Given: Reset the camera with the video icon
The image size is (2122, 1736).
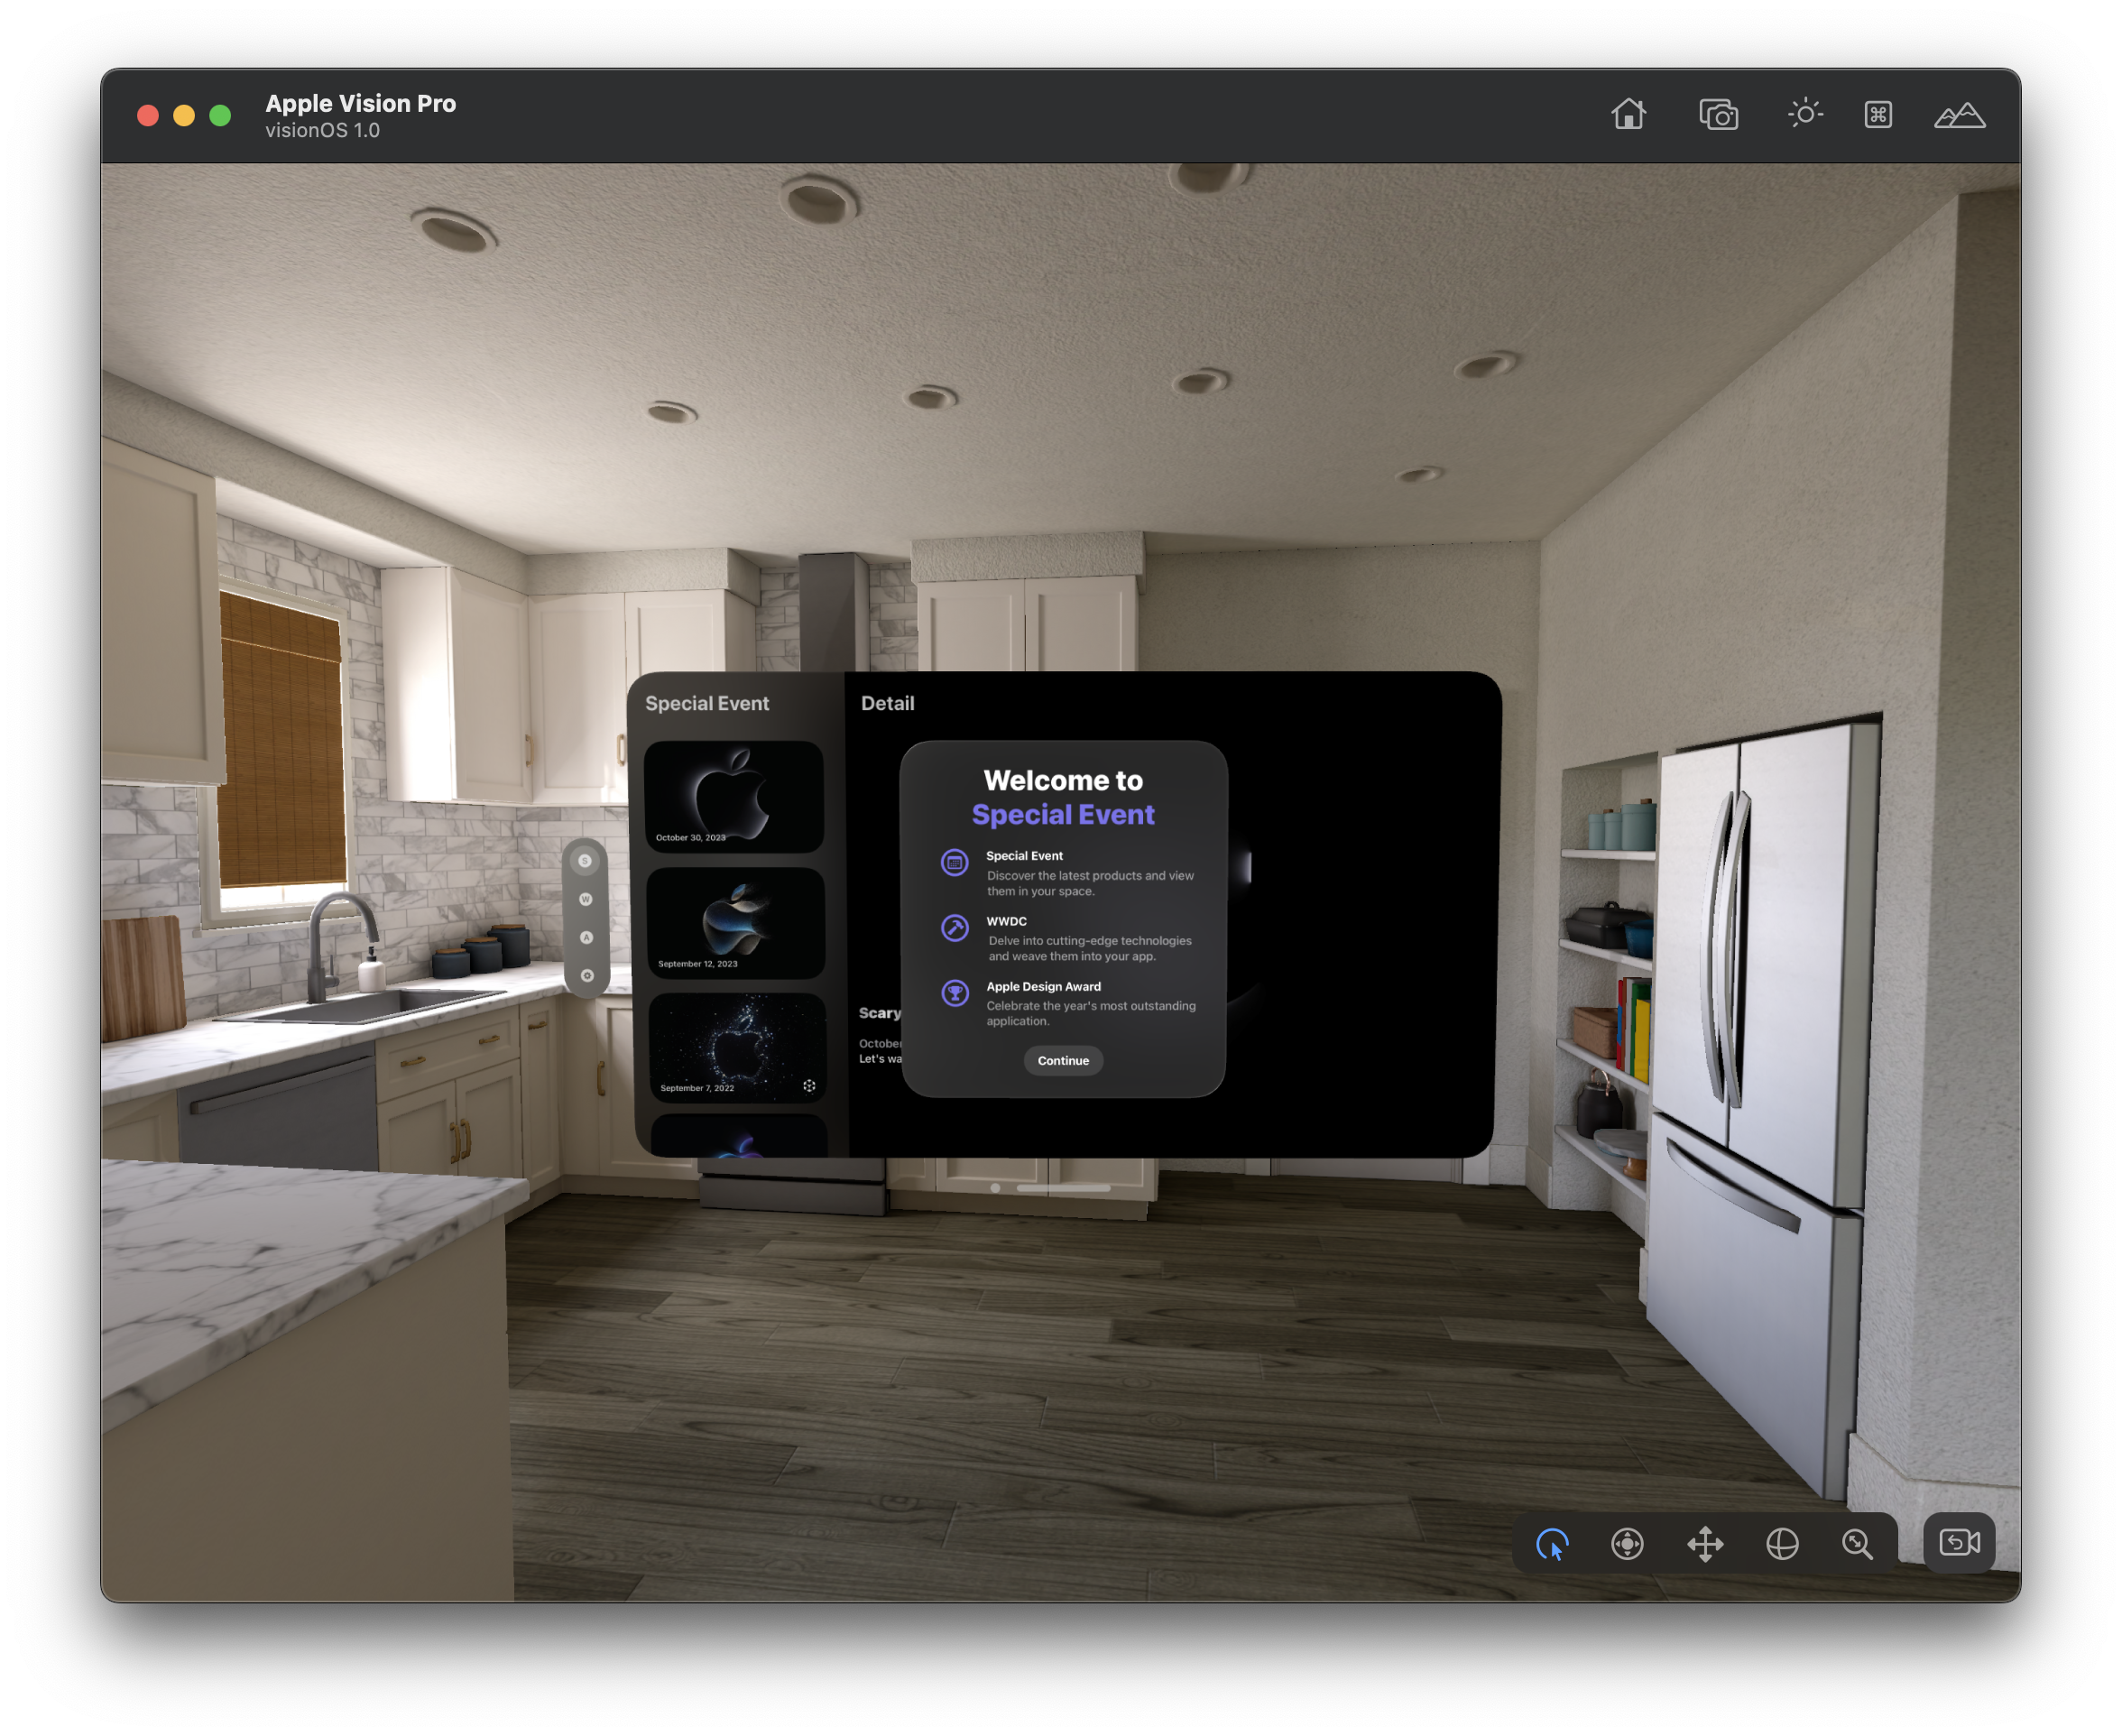Looking at the screenshot, I should tap(1959, 1543).
